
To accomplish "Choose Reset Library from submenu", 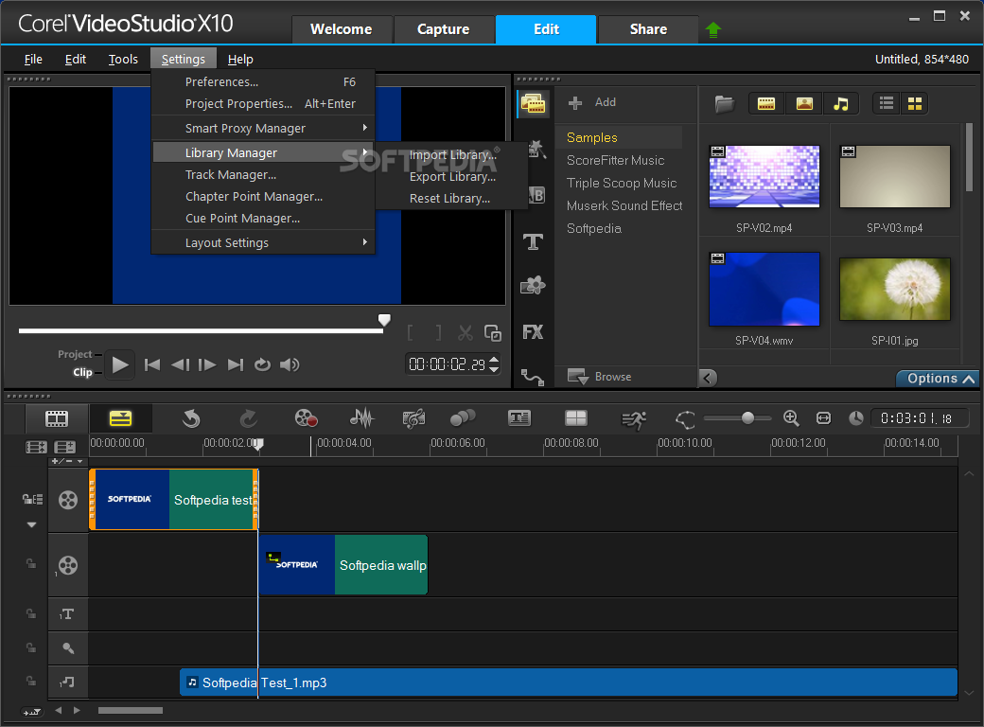I will tap(452, 199).
